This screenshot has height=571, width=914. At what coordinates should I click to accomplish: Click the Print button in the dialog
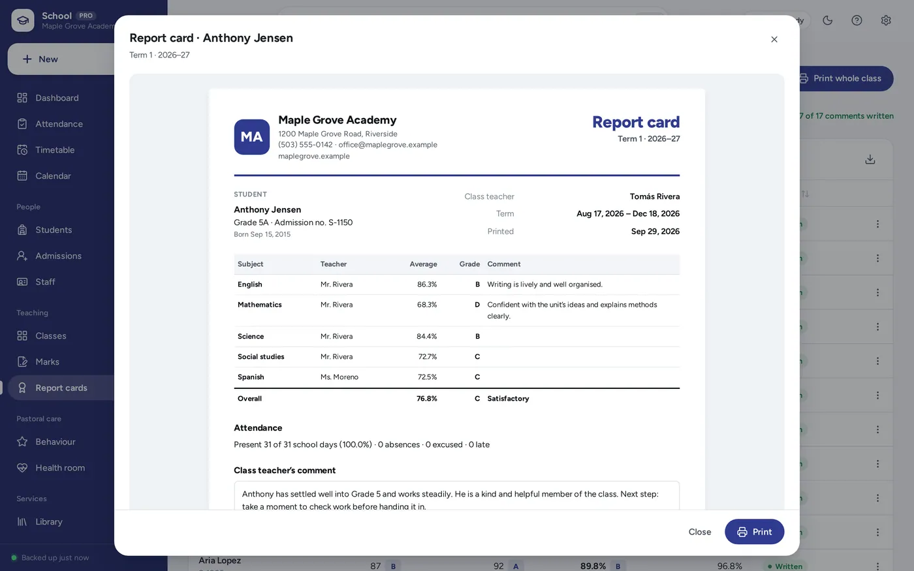[754, 532]
